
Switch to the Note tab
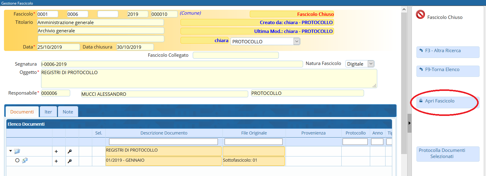[x=68, y=112]
